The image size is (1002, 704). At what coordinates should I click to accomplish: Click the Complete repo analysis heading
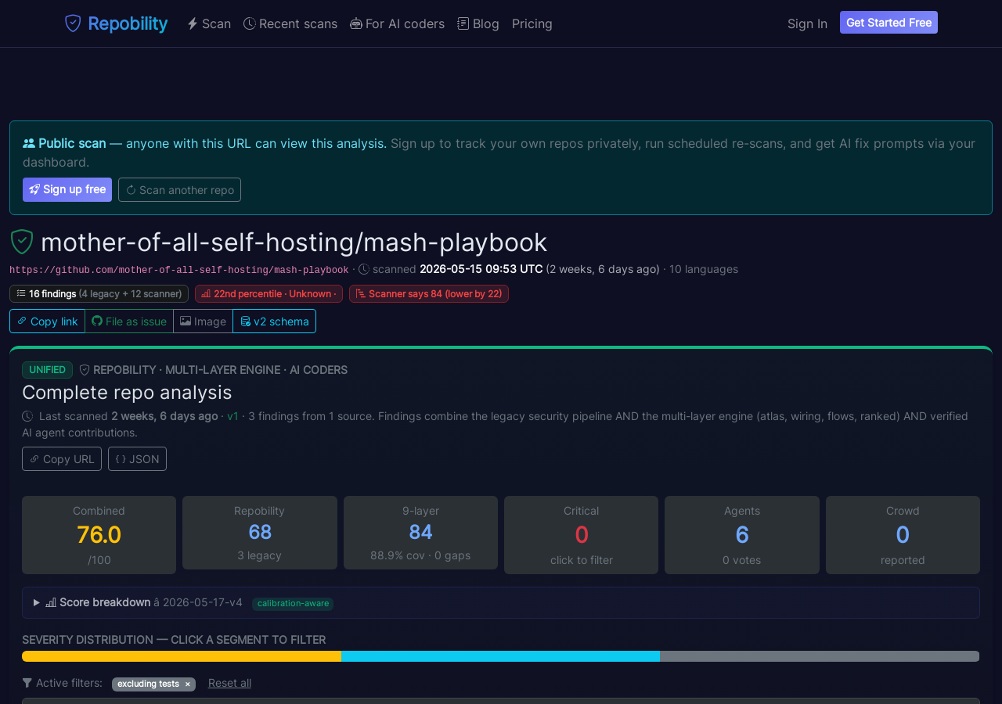pyautogui.click(x=127, y=393)
